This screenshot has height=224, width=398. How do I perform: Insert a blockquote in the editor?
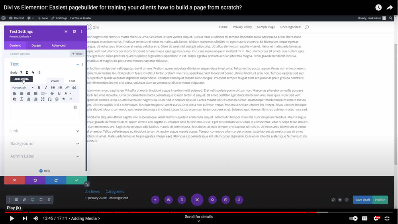[74, 88]
